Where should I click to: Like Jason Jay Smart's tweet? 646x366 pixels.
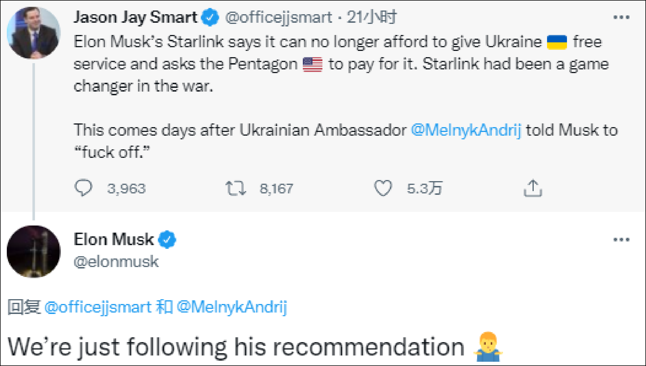coord(383,188)
